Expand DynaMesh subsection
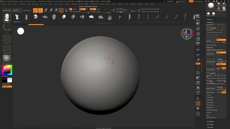 click(x=210, y=102)
